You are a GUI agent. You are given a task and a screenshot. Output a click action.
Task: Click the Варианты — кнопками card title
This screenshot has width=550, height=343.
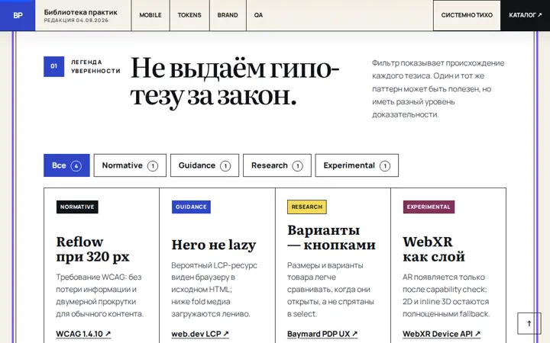(x=331, y=237)
